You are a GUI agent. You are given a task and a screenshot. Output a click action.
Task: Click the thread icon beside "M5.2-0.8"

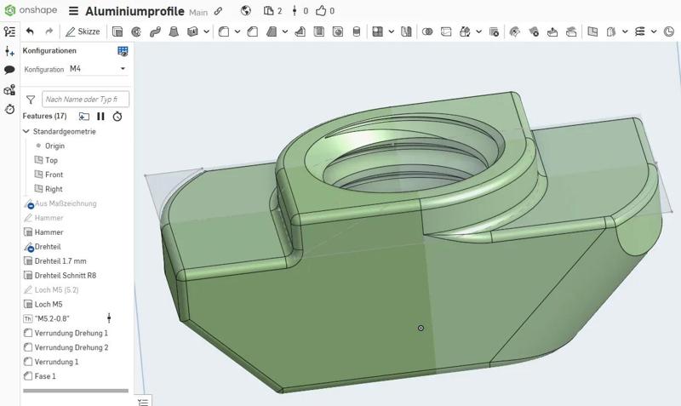click(28, 318)
